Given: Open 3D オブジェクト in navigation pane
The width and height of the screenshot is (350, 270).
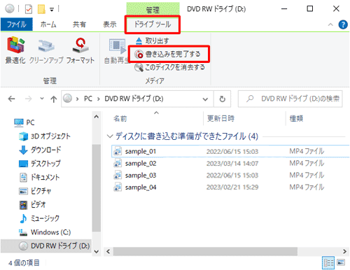Looking at the screenshot, I should 44,136.
